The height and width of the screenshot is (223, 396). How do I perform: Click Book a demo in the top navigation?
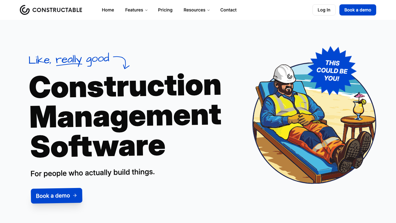358,10
